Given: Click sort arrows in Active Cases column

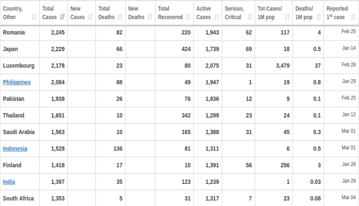Looking at the screenshot, I should coord(216,17).
